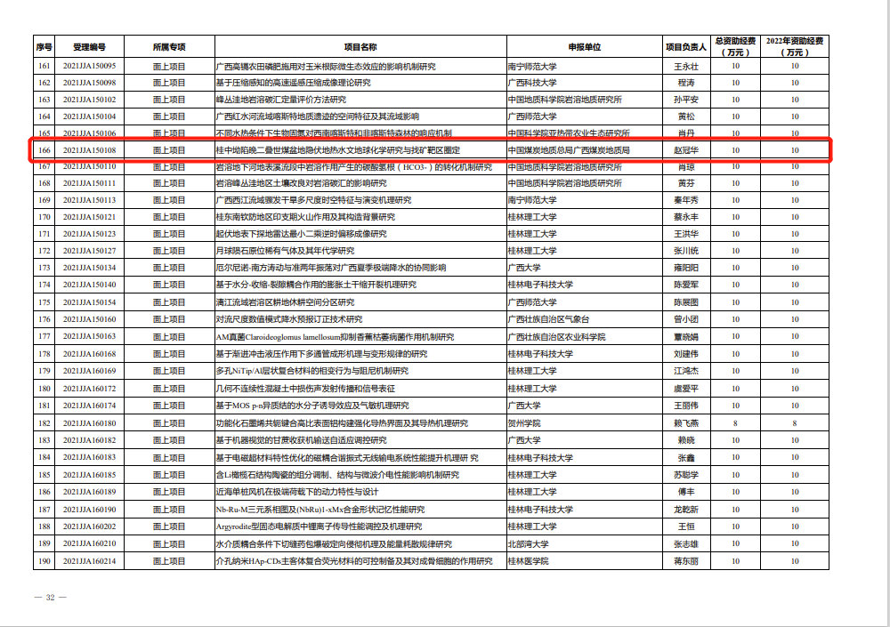This screenshot has height=627, width=890.
Task: Click project title 月球陨石原位稀有气体及其年代学研究
Action: [x=285, y=251]
